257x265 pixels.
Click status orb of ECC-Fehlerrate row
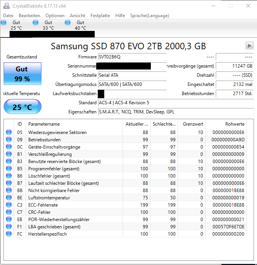pos(9,205)
